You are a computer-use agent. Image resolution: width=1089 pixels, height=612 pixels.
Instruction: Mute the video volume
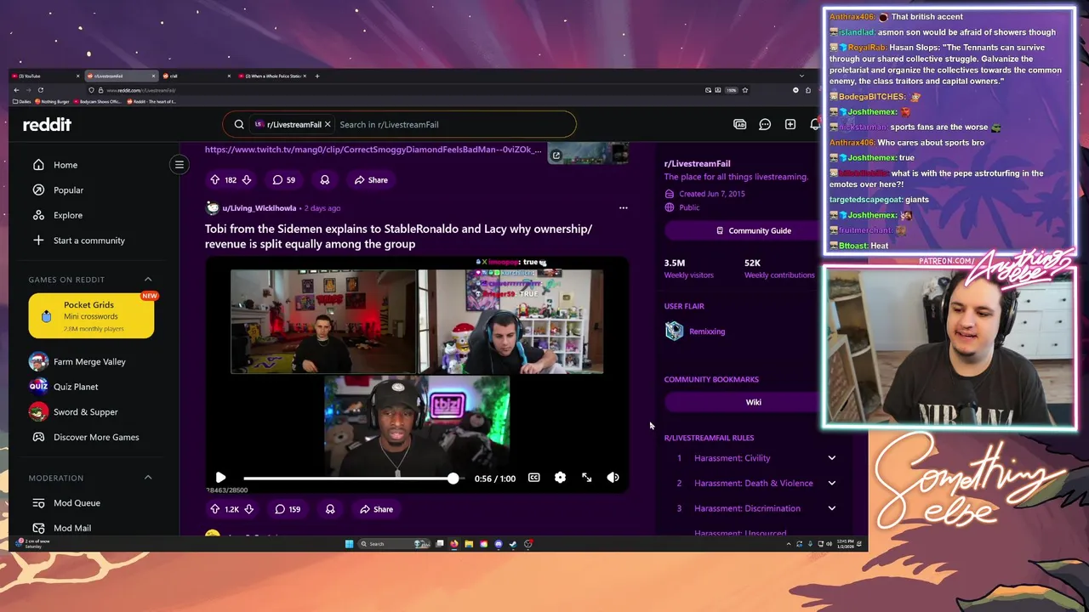click(613, 478)
